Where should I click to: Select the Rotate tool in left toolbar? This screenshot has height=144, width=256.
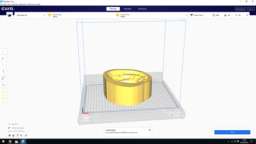click(3, 65)
